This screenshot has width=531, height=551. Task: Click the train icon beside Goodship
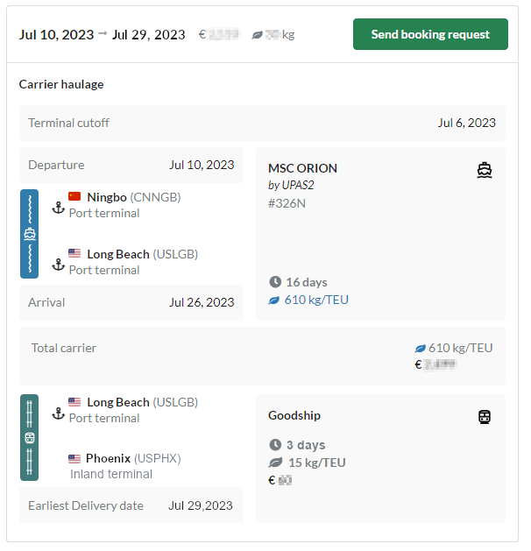[485, 417]
